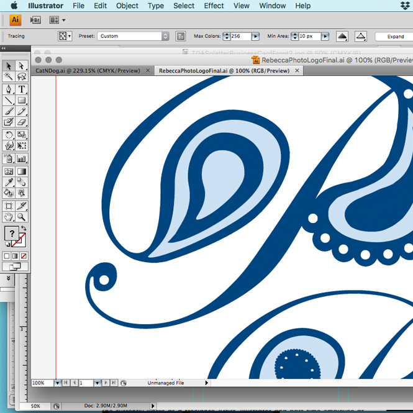The height and width of the screenshot is (413, 413).
Task: Select the Pen tool
Action: click(9, 89)
